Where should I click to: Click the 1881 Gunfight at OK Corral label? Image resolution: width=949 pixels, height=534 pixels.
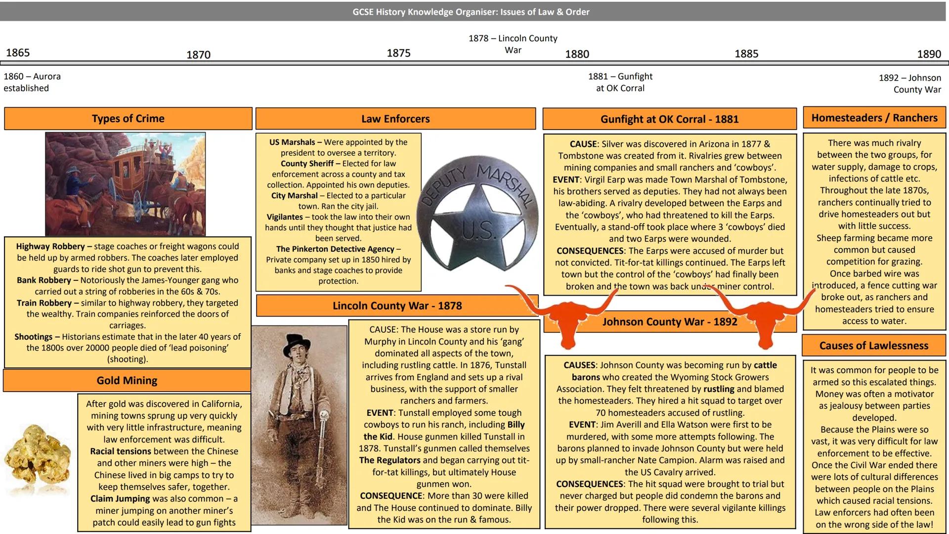(x=620, y=82)
